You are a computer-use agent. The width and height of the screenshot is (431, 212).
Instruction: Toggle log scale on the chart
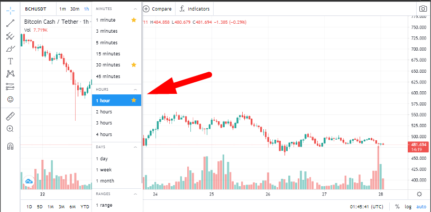pyautogui.click(x=408, y=207)
